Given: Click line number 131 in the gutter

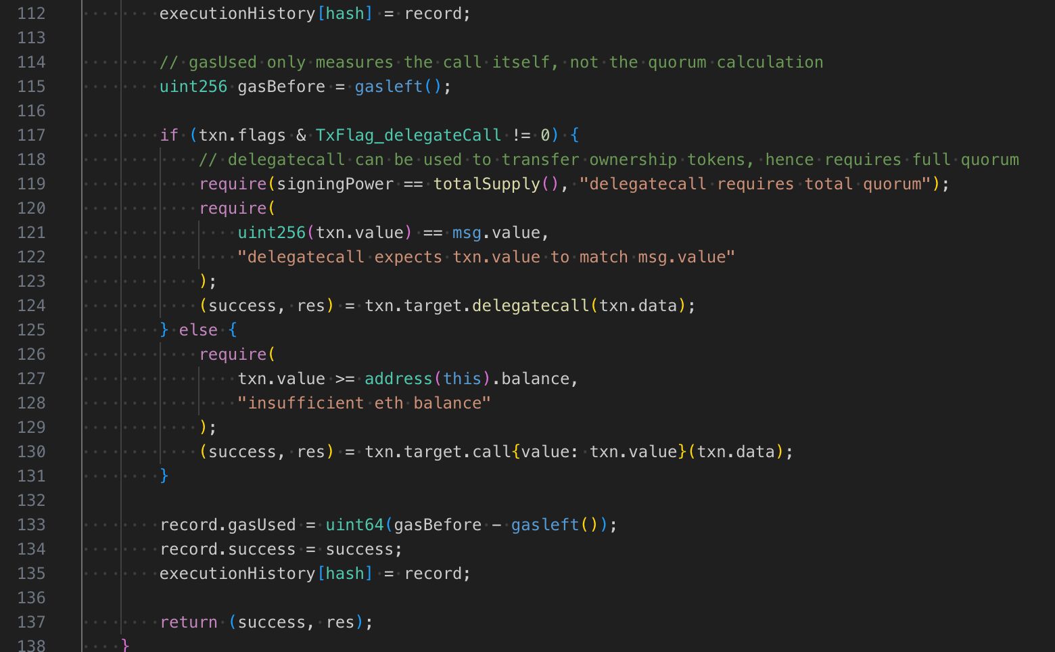Looking at the screenshot, I should [x=31, y=476].
